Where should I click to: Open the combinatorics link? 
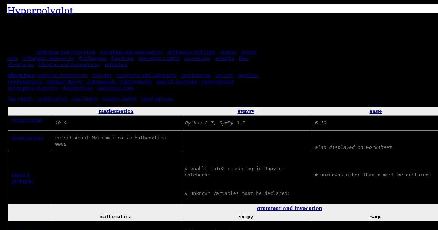(x=25, y=82)
